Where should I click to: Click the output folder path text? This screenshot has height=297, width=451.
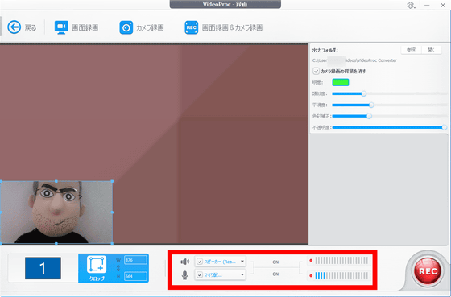point(354,60)
